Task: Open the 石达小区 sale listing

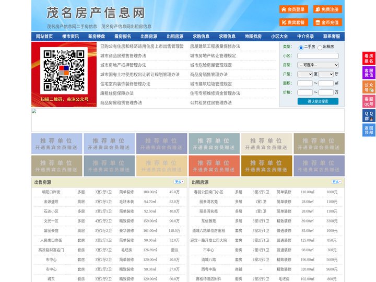Action: (51, 211)
